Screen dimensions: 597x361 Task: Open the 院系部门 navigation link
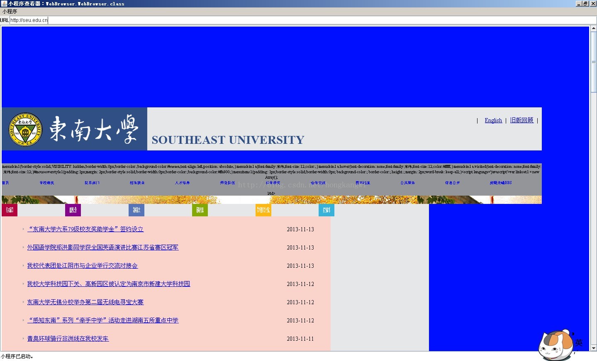click(92, 183)
